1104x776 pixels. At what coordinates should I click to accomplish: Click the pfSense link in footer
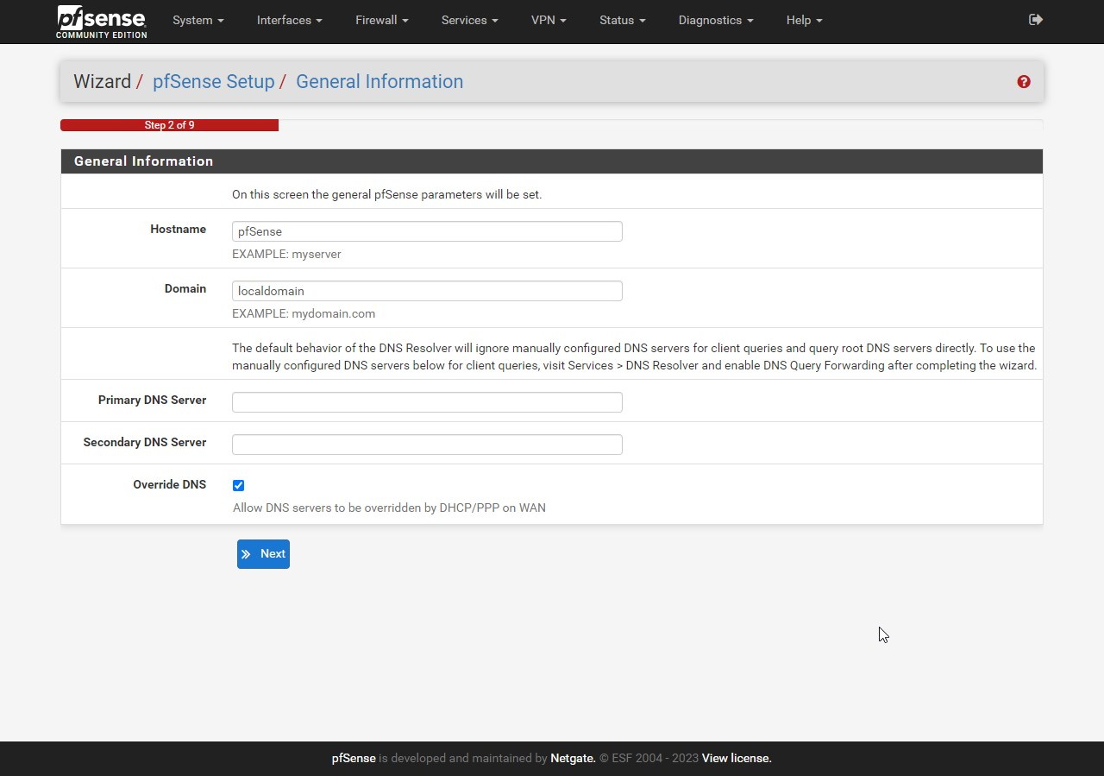[354, 759]
